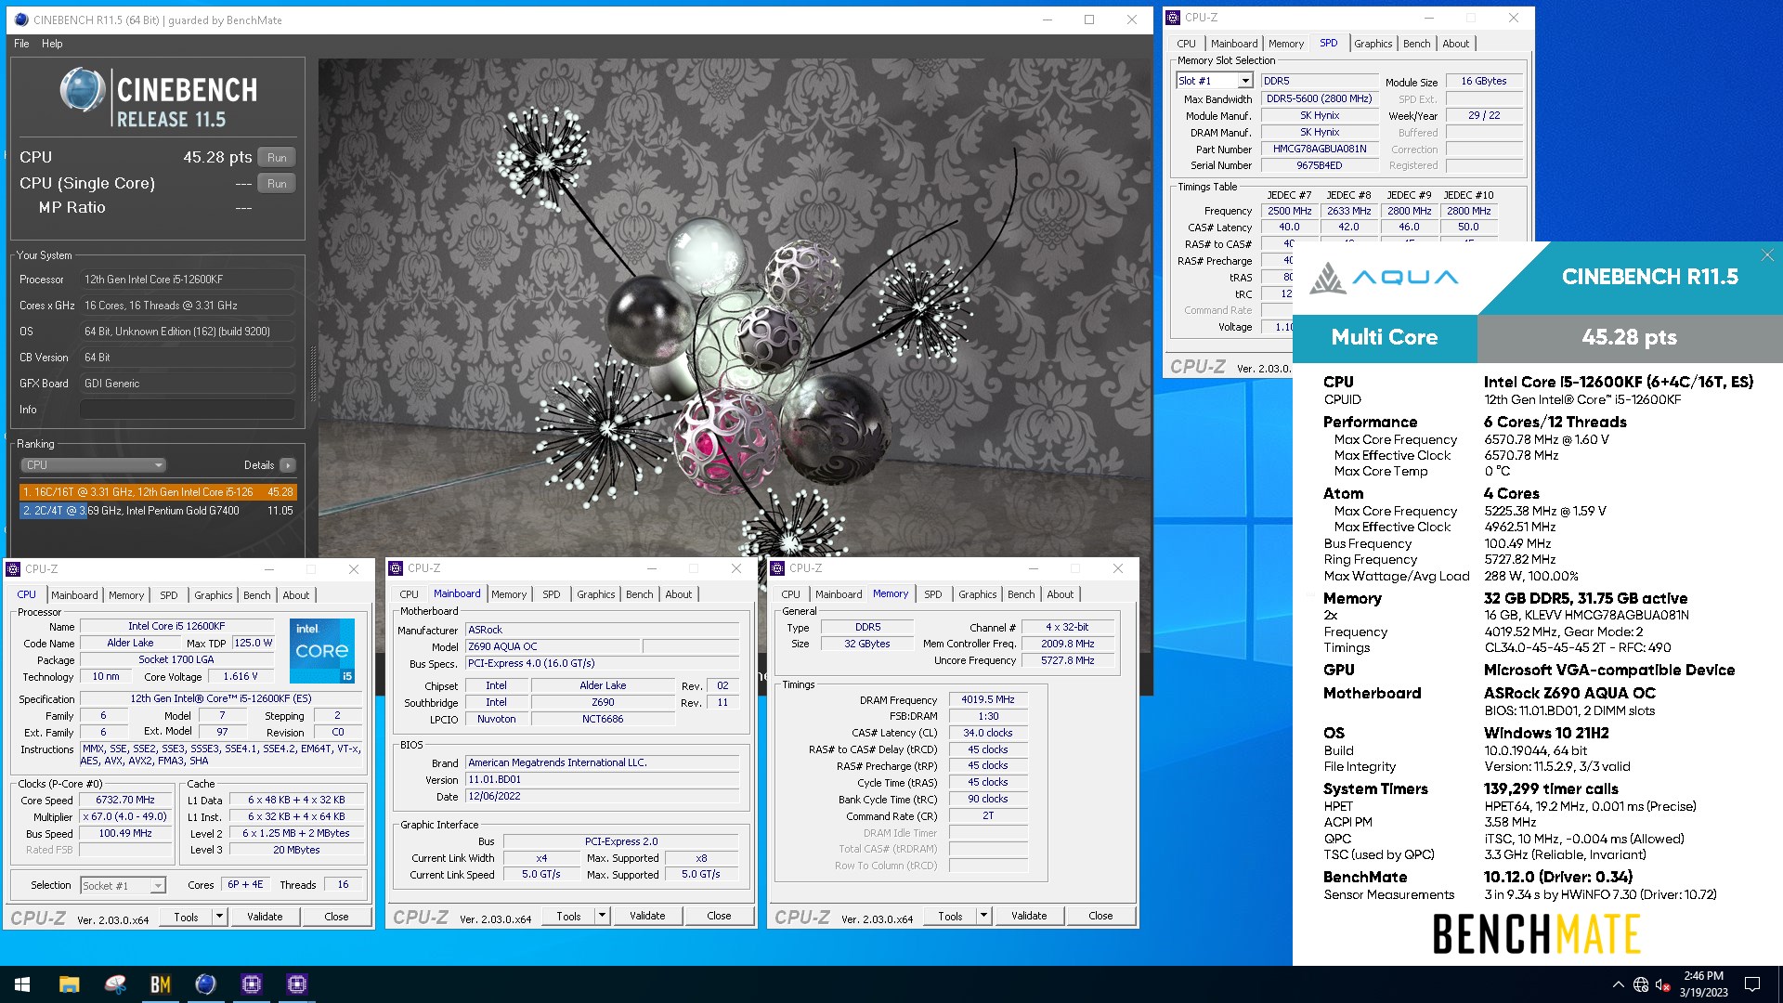The height and width of the screenshot is (1003, 1783).
Task: Open SPD tab in CPU-Z Mainboard window
Action: 552,594
